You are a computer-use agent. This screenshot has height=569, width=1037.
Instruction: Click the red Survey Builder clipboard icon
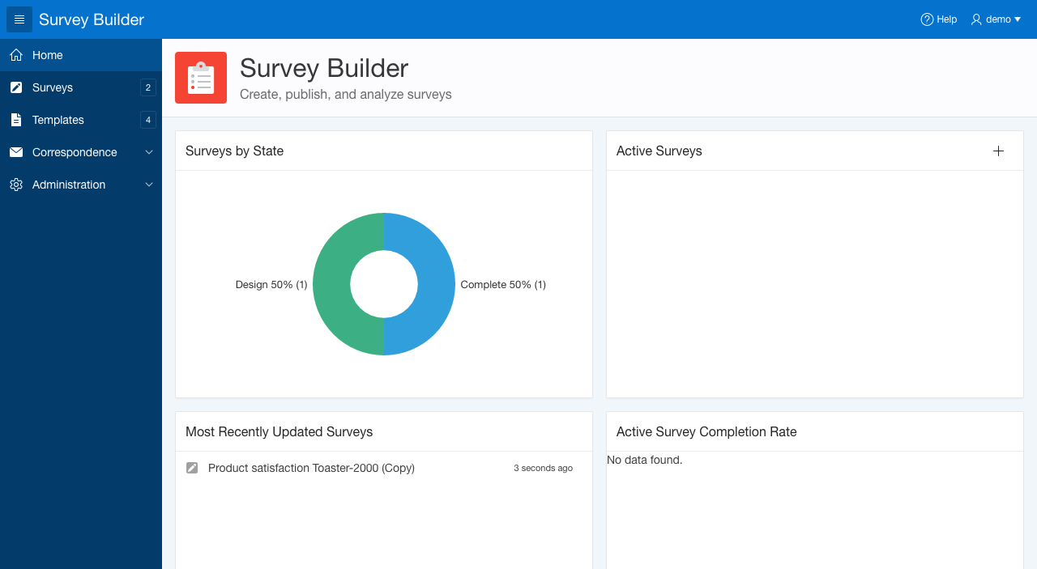(201, 78)
